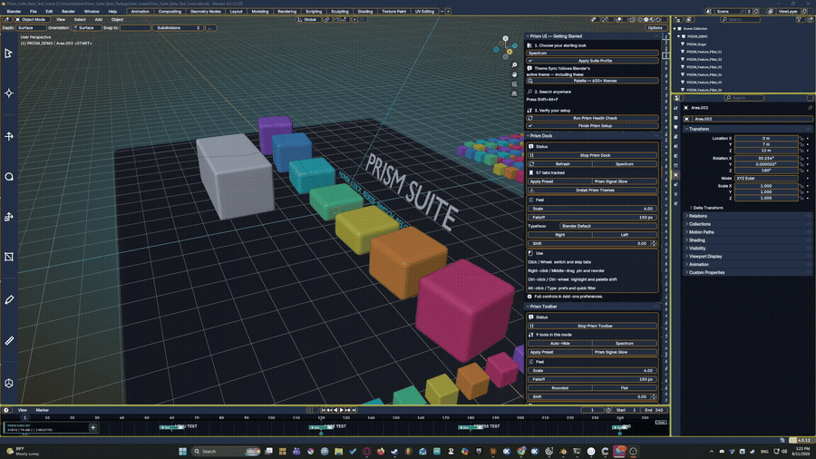This screenshot has width=816, height=459.
Task: Choose the Select Box arrow tool
Action: tap(9, 54)
